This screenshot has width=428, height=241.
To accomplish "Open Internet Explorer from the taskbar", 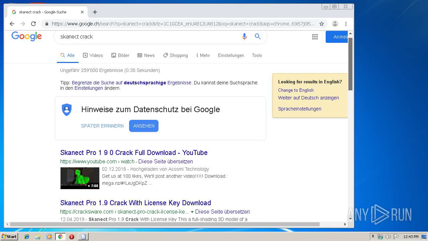I will [x=27, y=237].
